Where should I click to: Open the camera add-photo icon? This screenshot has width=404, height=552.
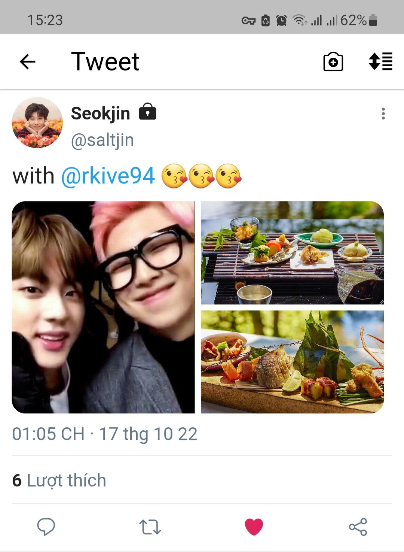(x=333, y=62)
